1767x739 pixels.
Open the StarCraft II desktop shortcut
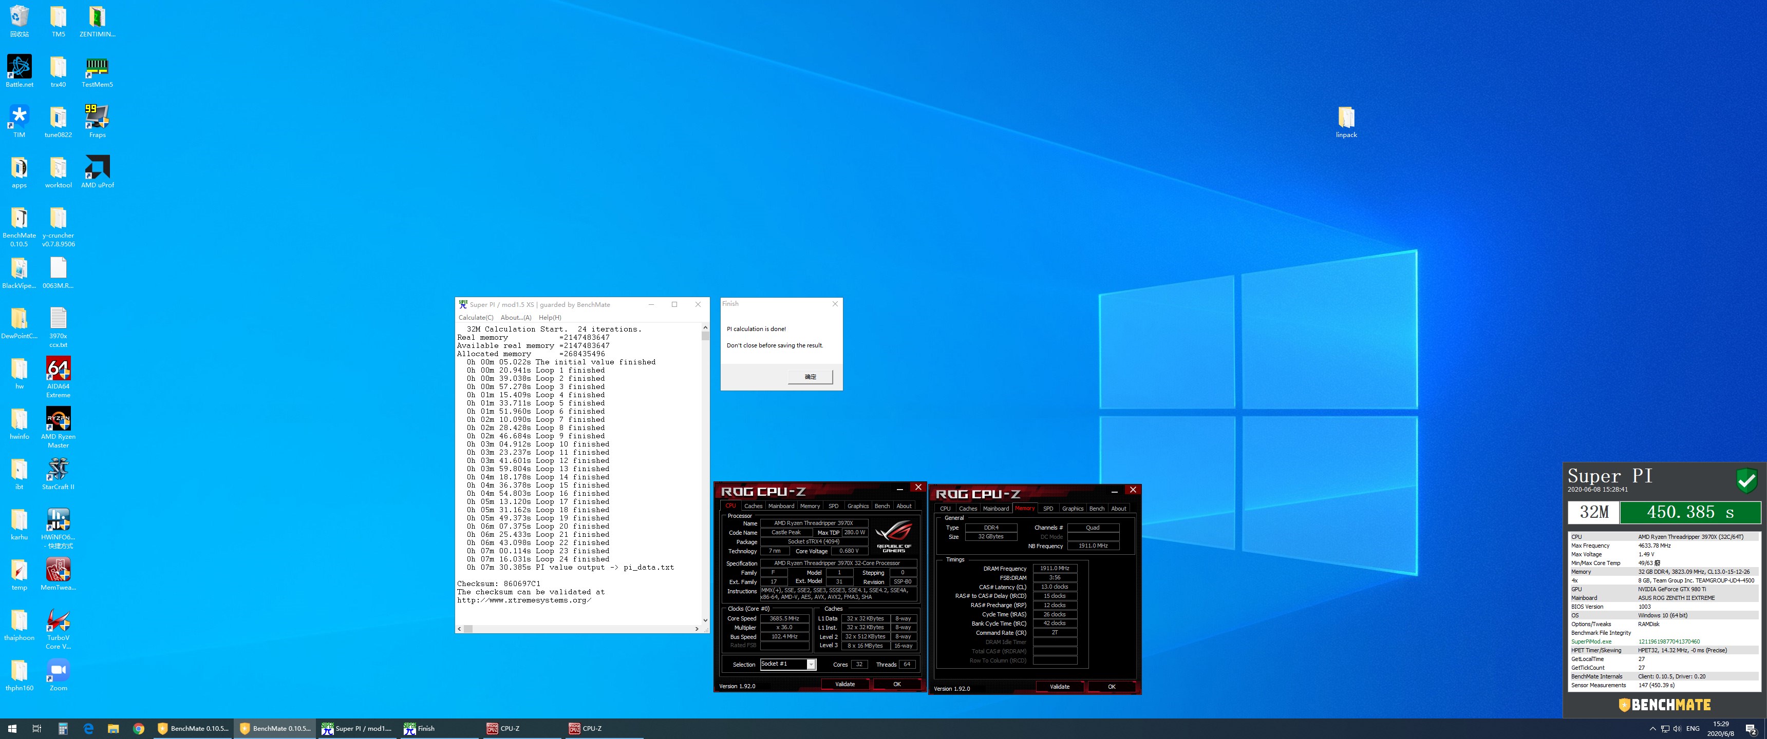(x=59, y=474)
